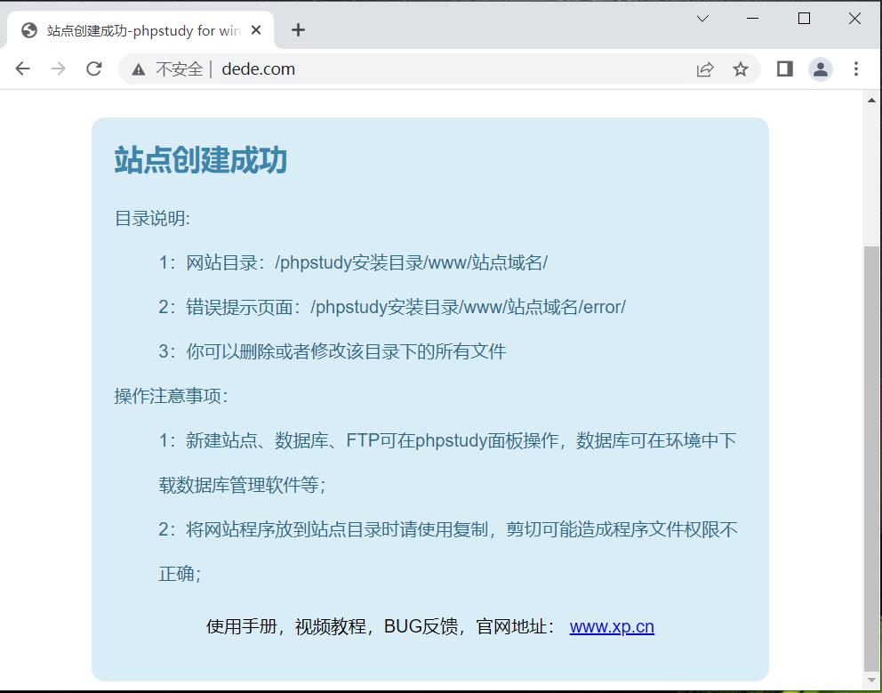Click the 正确； text line

click(180, 574)
